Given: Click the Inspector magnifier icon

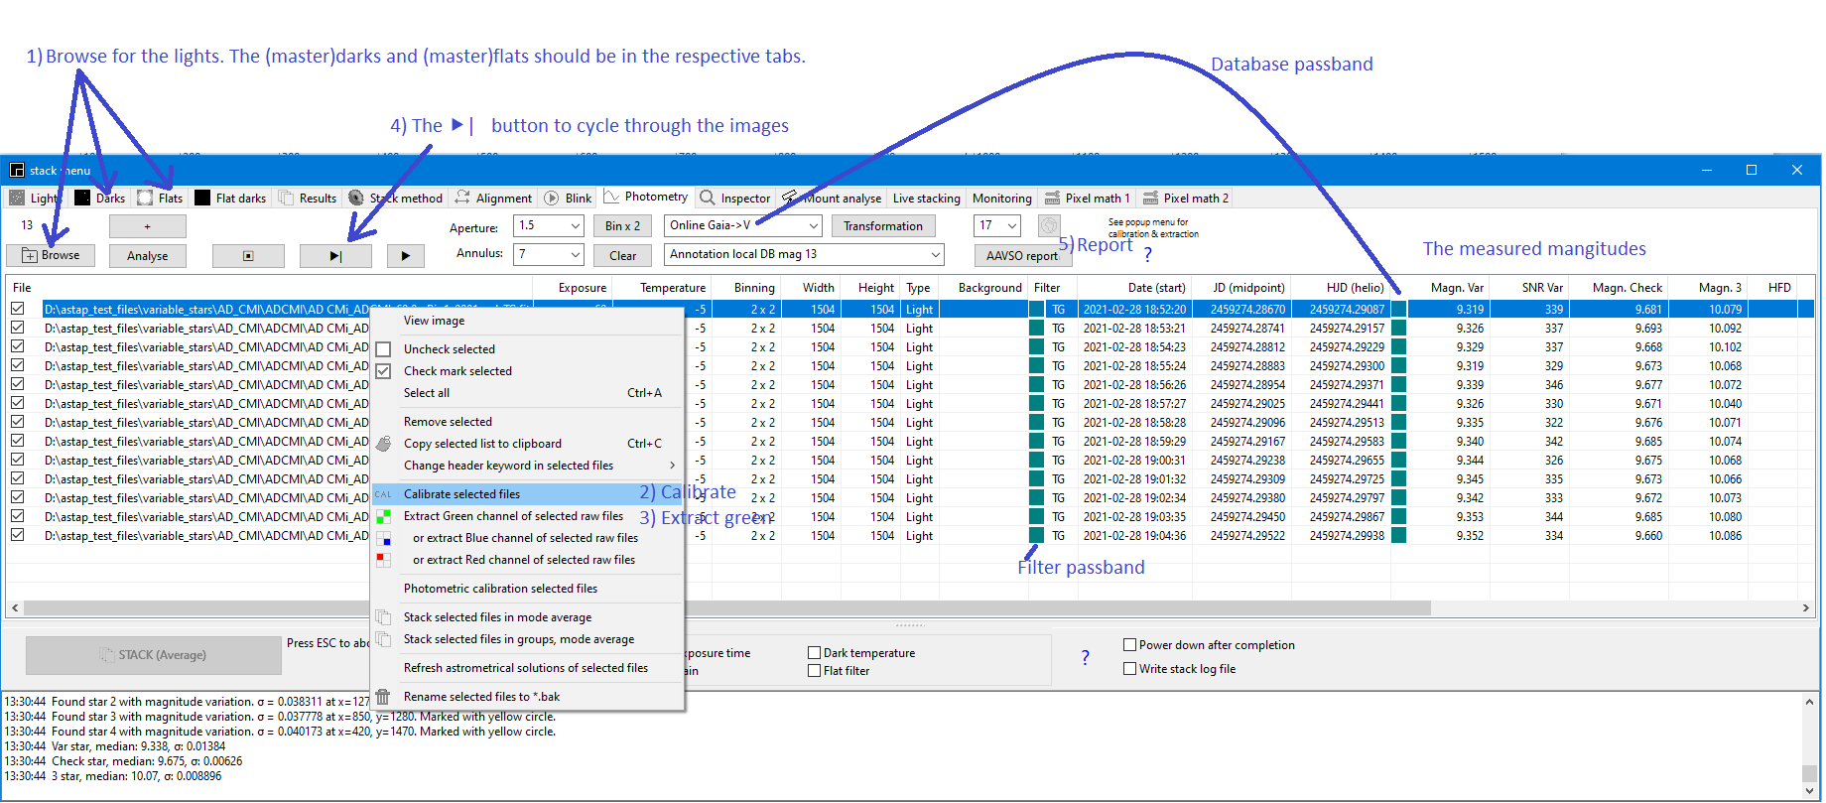Looking at the screenshot, I should click(708, 198).
